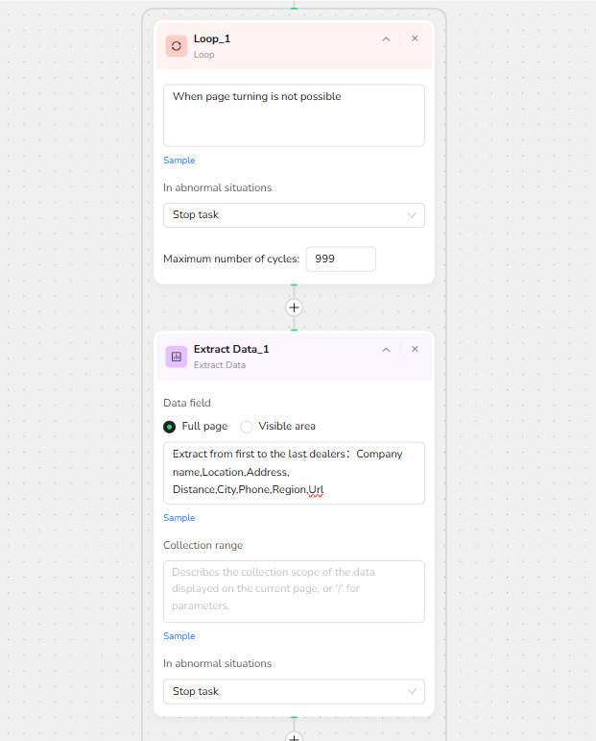Add a step between Loop and Extract Data

tap(294, 308)
